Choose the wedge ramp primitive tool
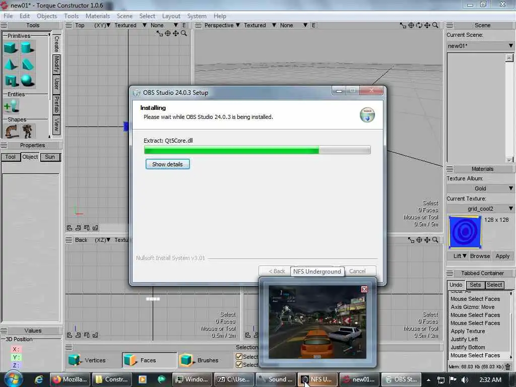The image size is (516, 387). [x=27, y=64]
